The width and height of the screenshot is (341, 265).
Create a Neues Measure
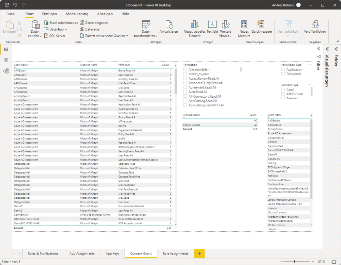[x=244, y=29]
